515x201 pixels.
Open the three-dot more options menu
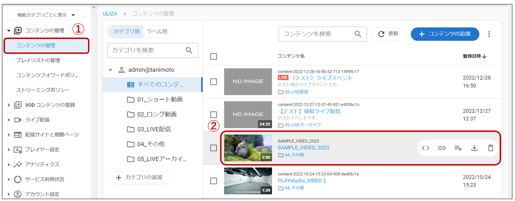click(489, 34)
